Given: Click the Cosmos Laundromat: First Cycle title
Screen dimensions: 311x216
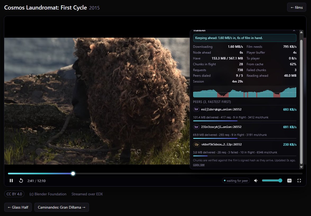Looking at the screenshot, I should click(x=46, y=7).
